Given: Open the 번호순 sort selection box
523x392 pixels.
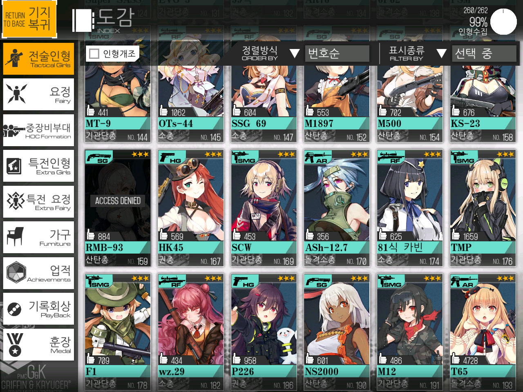Looking at the screenshot, I should [337, 53].
